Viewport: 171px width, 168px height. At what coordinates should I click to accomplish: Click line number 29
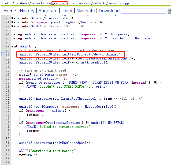coord(8,54)
